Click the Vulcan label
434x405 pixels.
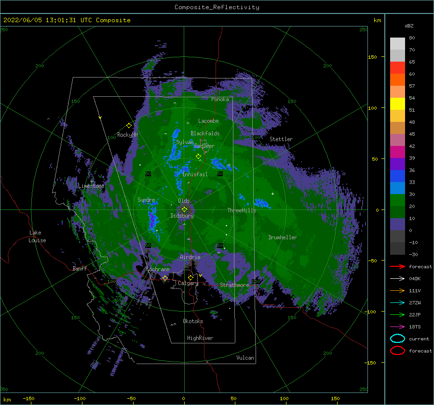click(245, 357)
